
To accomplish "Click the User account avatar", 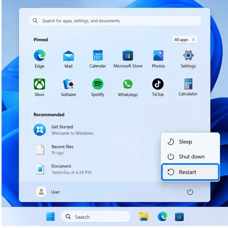I will point(41,192).
